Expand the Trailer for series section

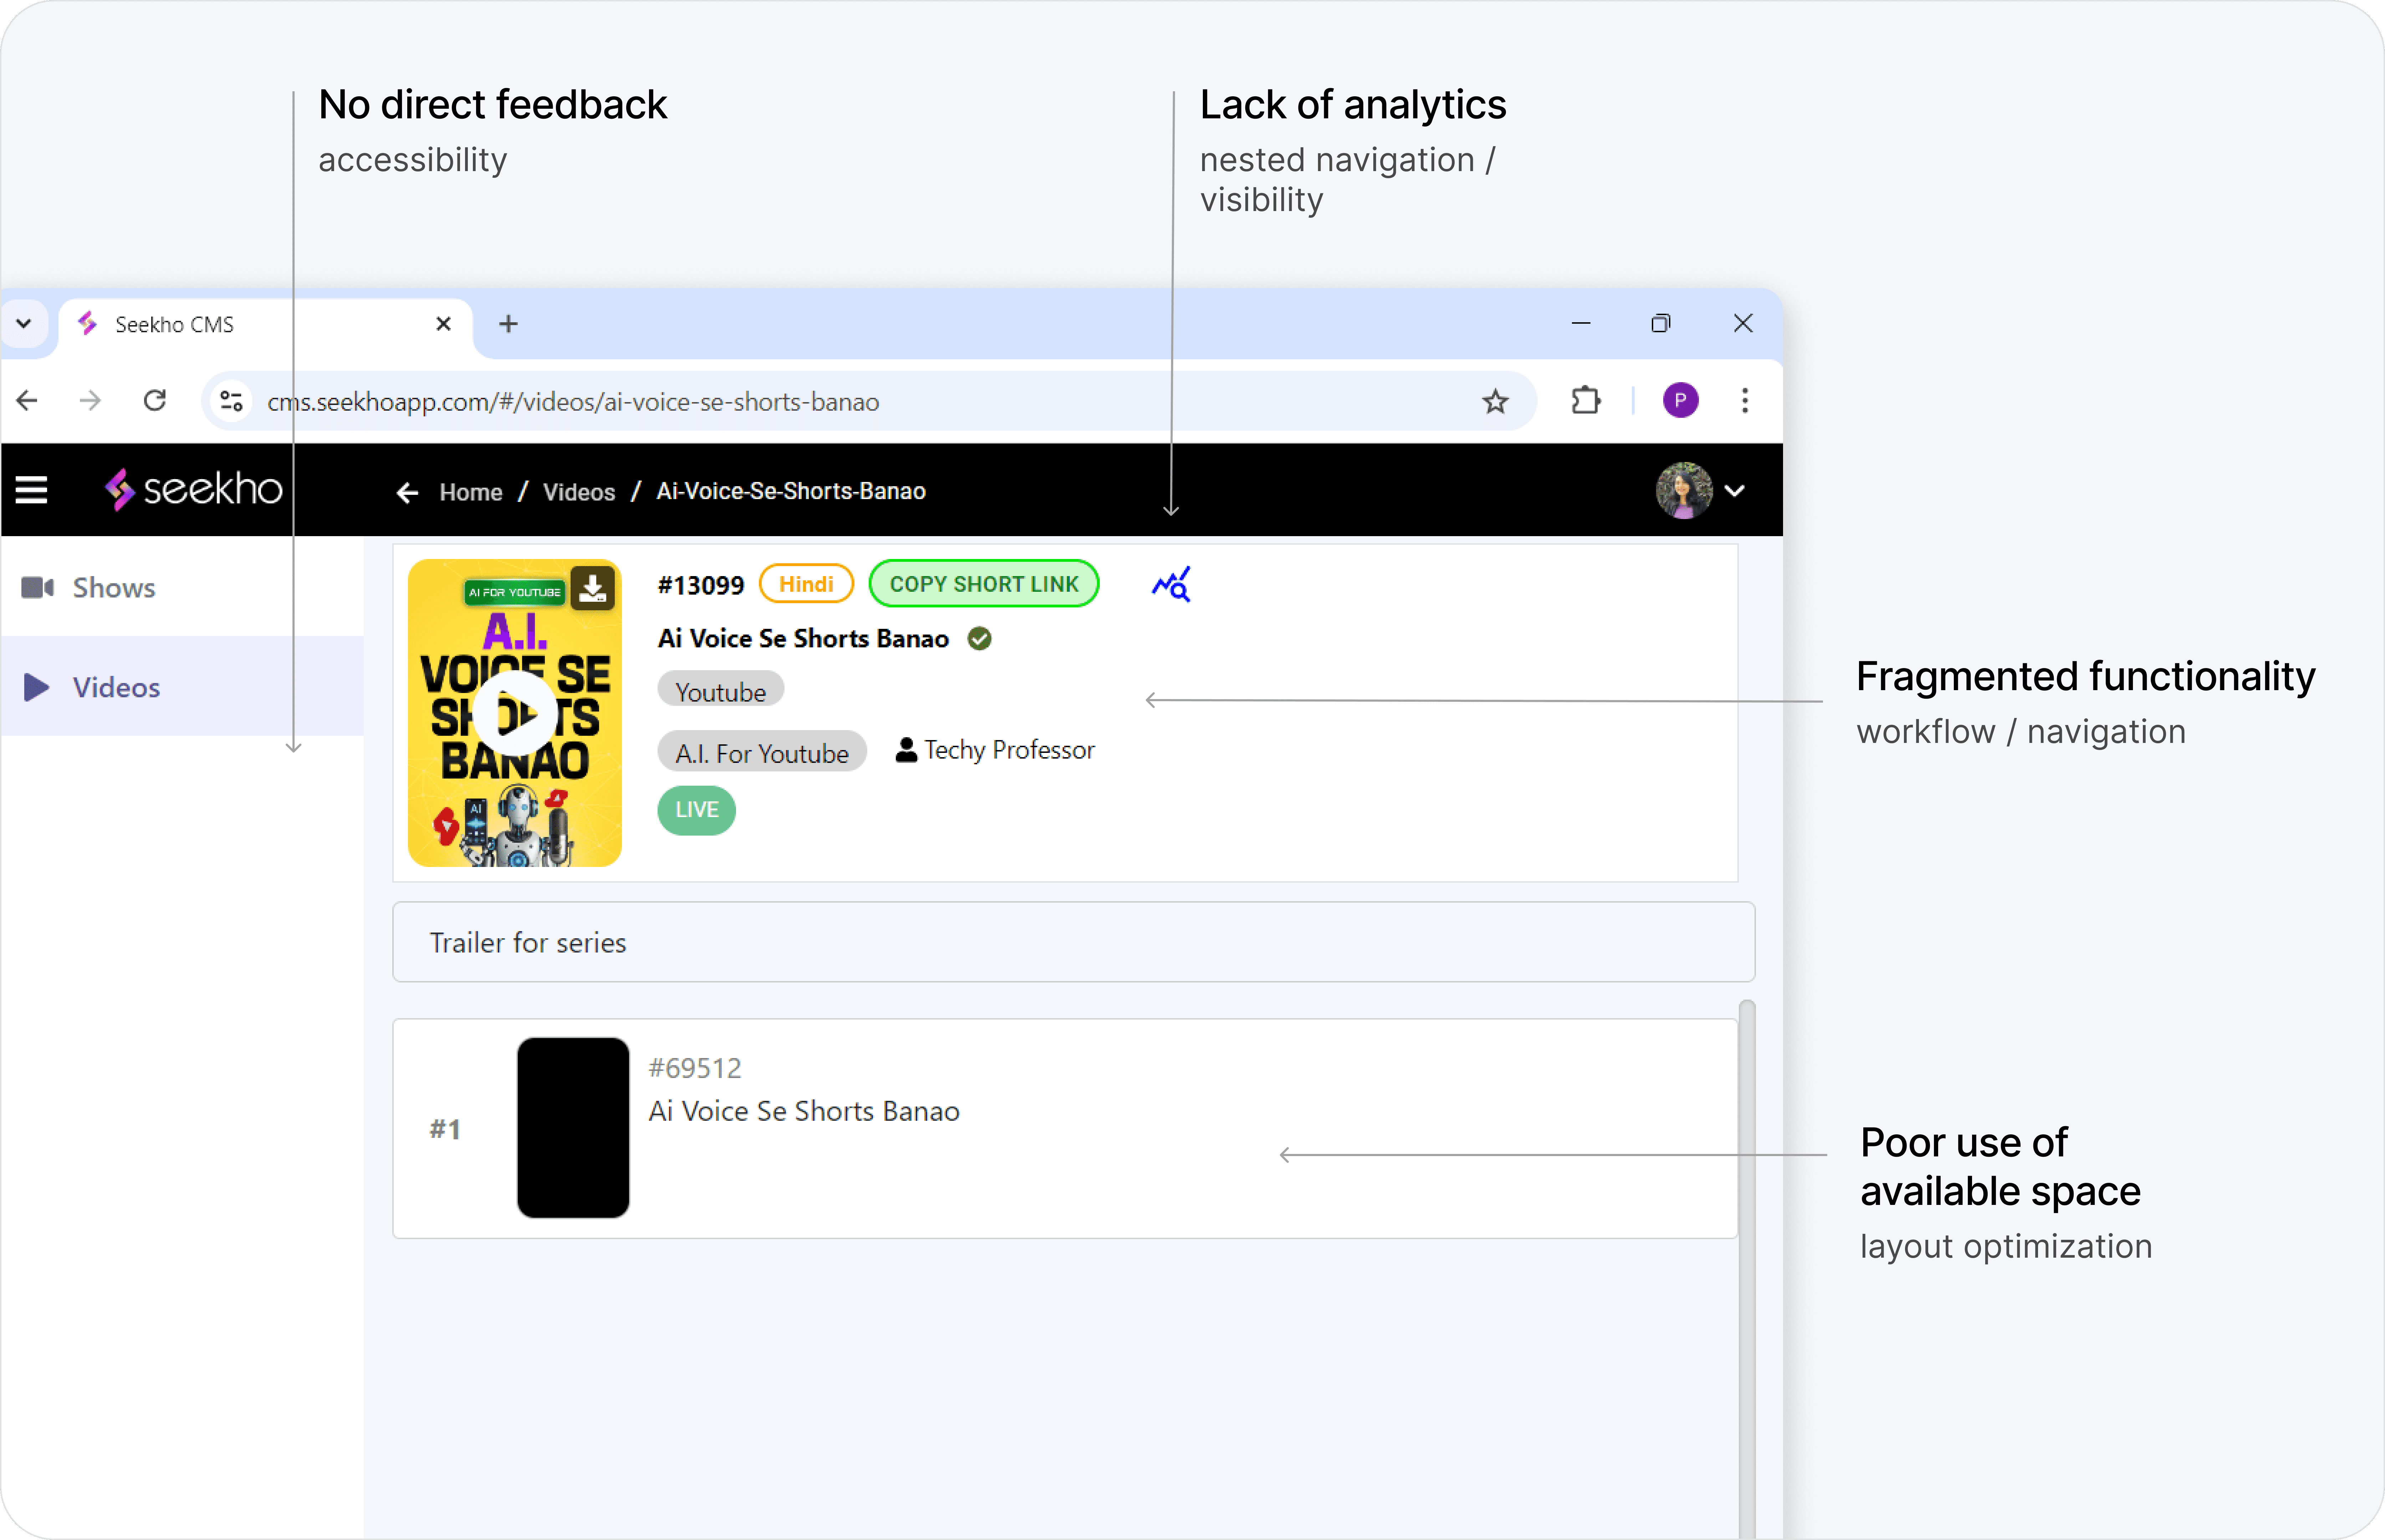pyautogui.click(x=1072, y=942)
